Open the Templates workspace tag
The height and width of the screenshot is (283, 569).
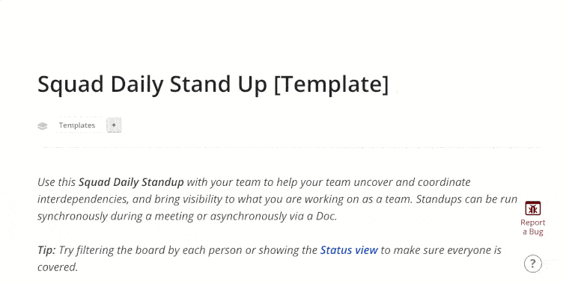[x=77, y=125]
